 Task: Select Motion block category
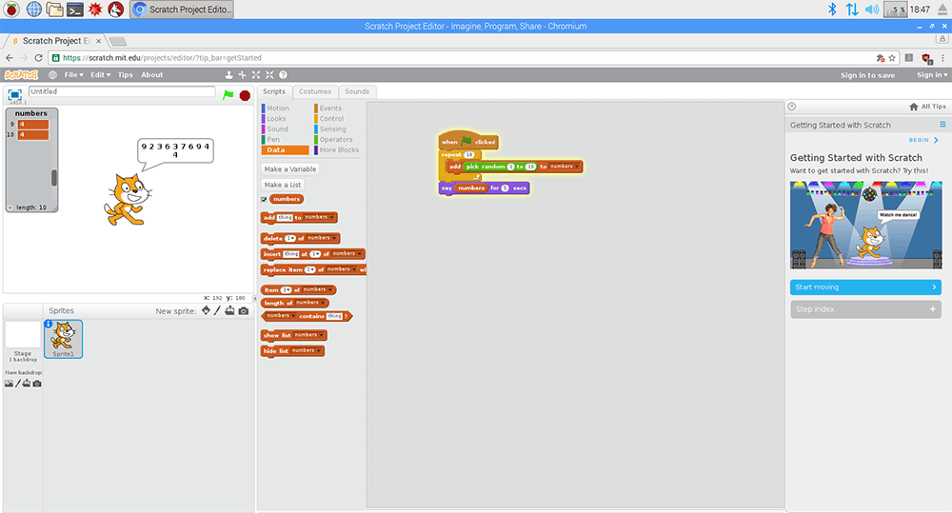277,109
